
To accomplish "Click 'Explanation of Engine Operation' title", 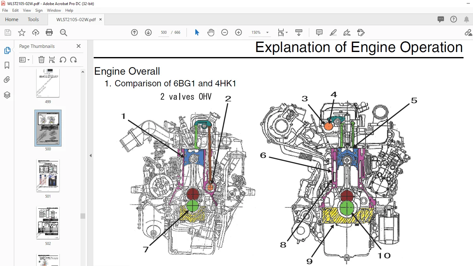I will tap(359, 47).
